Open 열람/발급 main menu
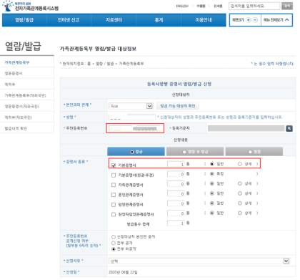300x280 pixels. click(24, 20)
